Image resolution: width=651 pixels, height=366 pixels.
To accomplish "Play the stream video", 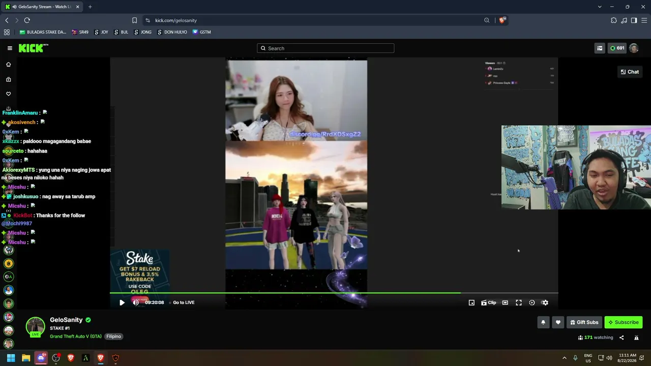I will 122,302.
